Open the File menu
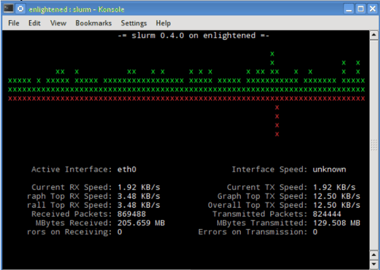The width and height of the screenshot is (380, 270). [x=14, y=23]
